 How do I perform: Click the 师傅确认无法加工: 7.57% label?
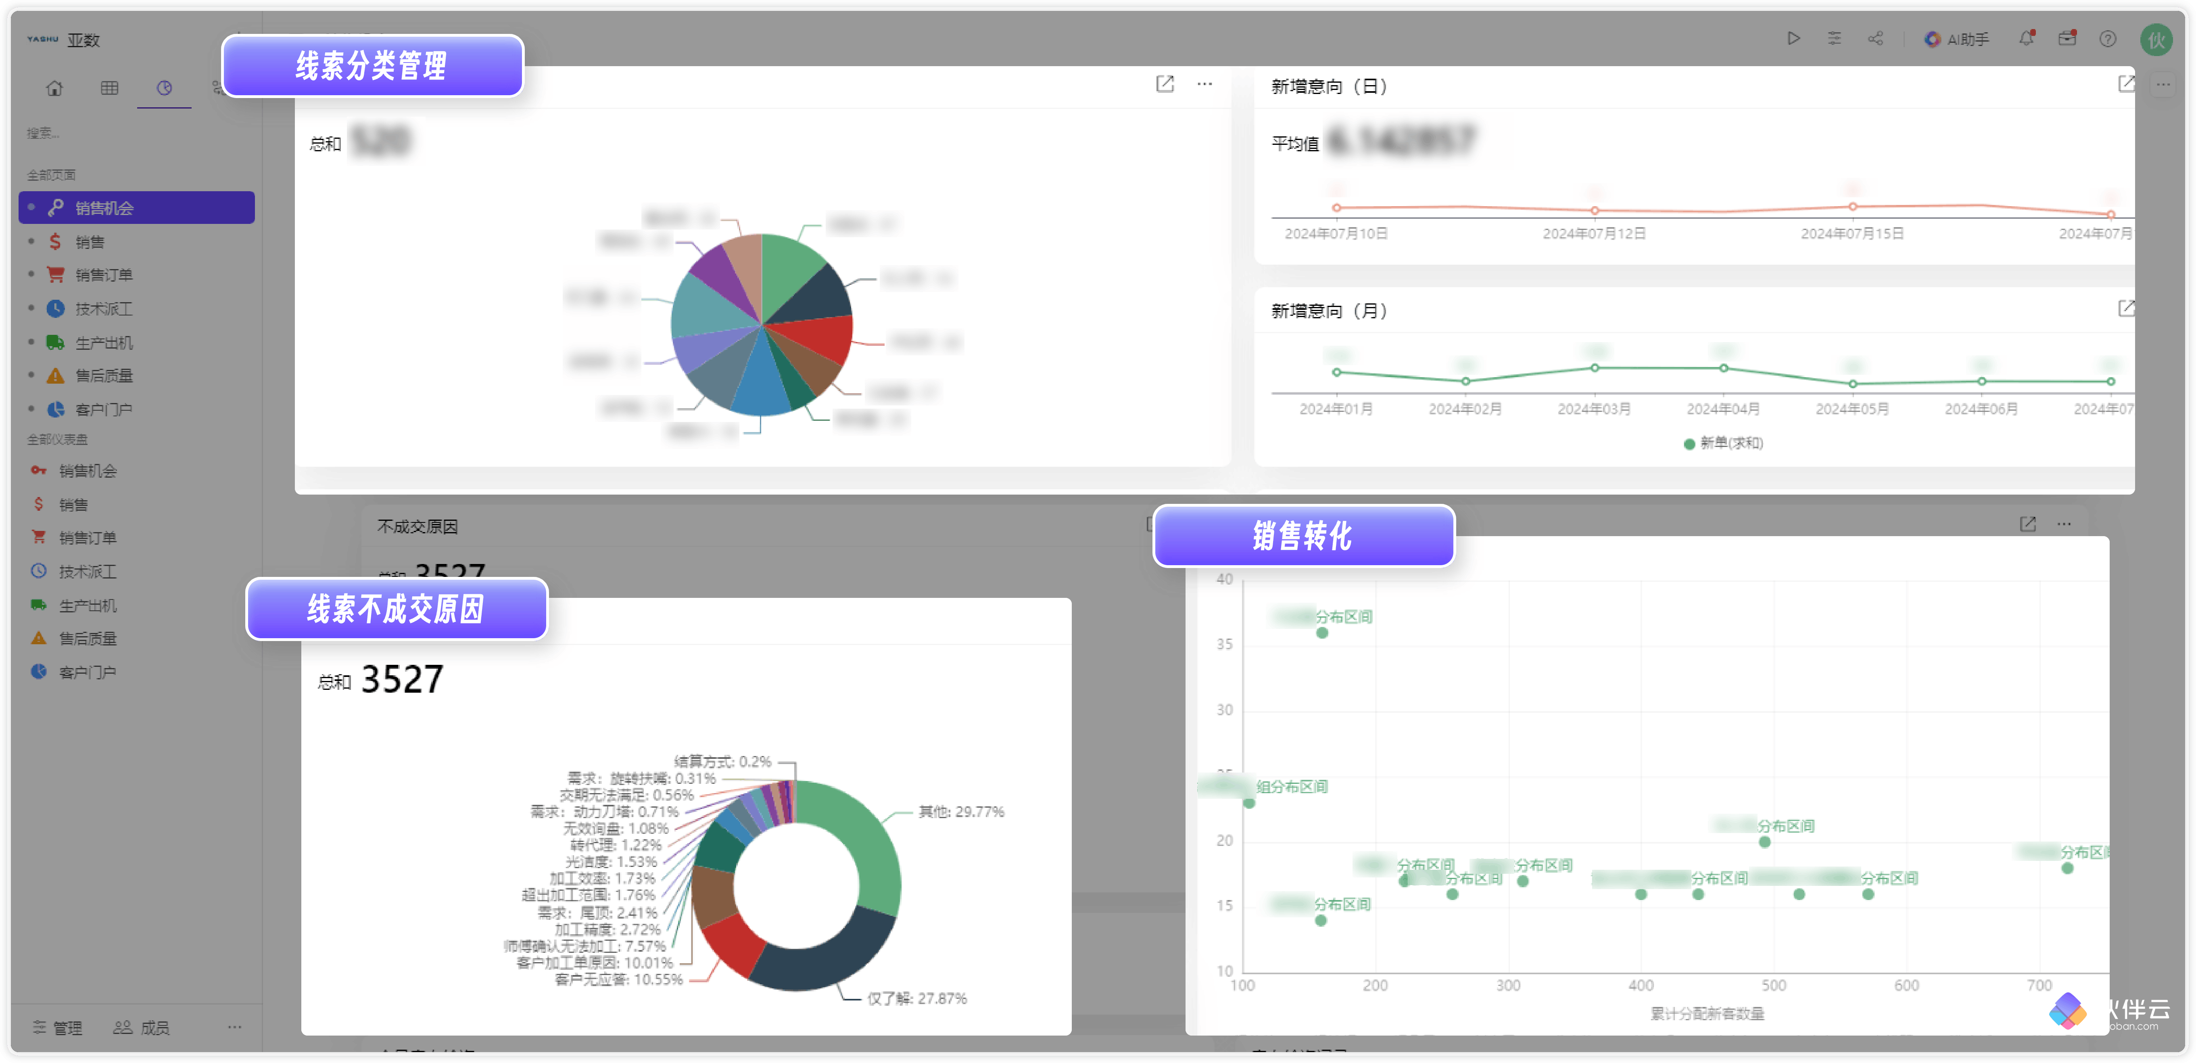click(584, 947)
